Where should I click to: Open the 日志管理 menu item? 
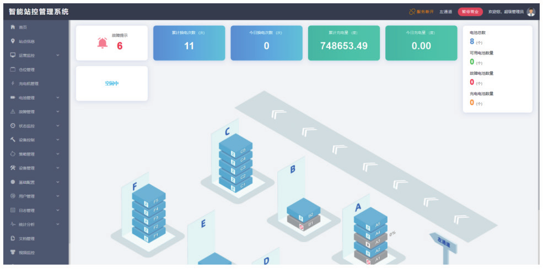(36, 210)
